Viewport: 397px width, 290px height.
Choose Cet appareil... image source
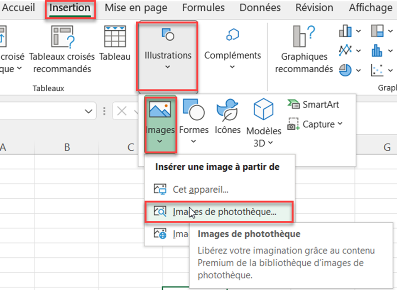pyautogui.click(x=220, y=190)
